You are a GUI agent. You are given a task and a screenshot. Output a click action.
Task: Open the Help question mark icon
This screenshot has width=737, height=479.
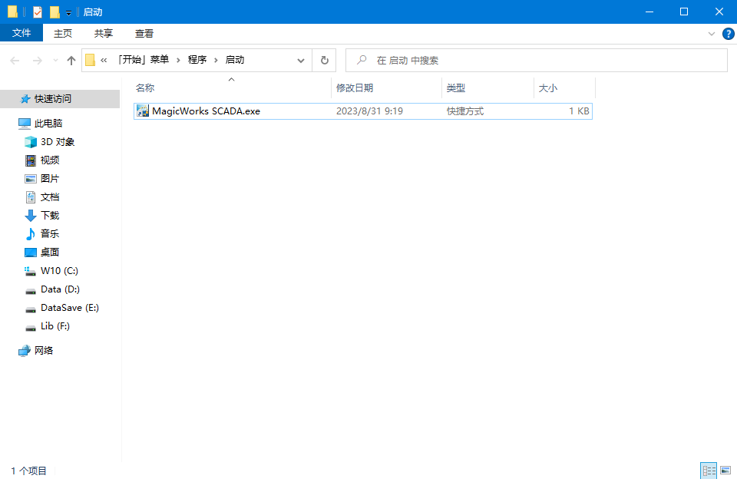tap(728, 34)
